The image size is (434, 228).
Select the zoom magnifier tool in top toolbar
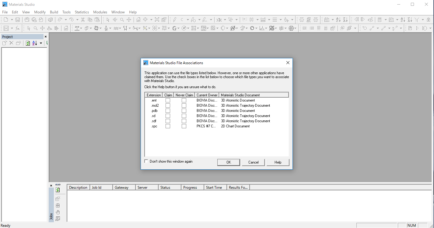[122, 20]
